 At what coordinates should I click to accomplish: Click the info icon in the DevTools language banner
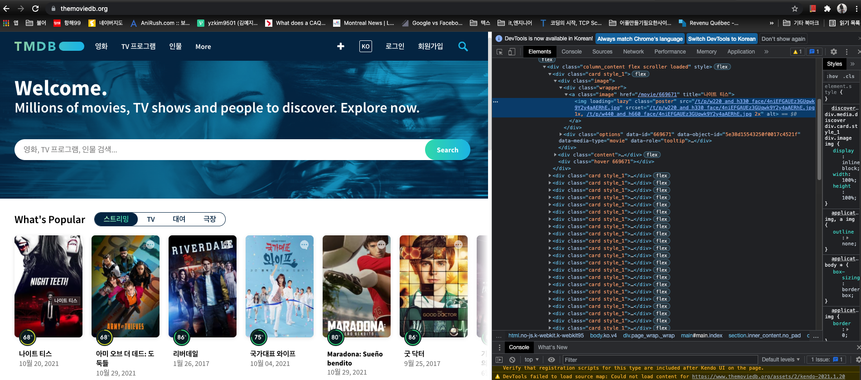[499, 39]
